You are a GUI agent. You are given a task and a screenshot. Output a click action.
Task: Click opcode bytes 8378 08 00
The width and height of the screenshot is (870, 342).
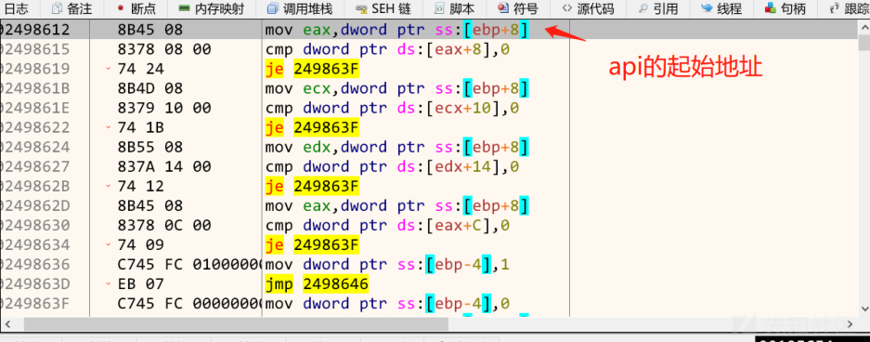tap(164, 49)
